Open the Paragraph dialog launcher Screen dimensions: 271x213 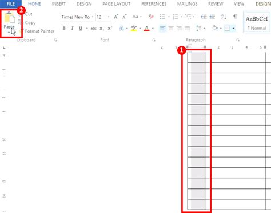238,40
